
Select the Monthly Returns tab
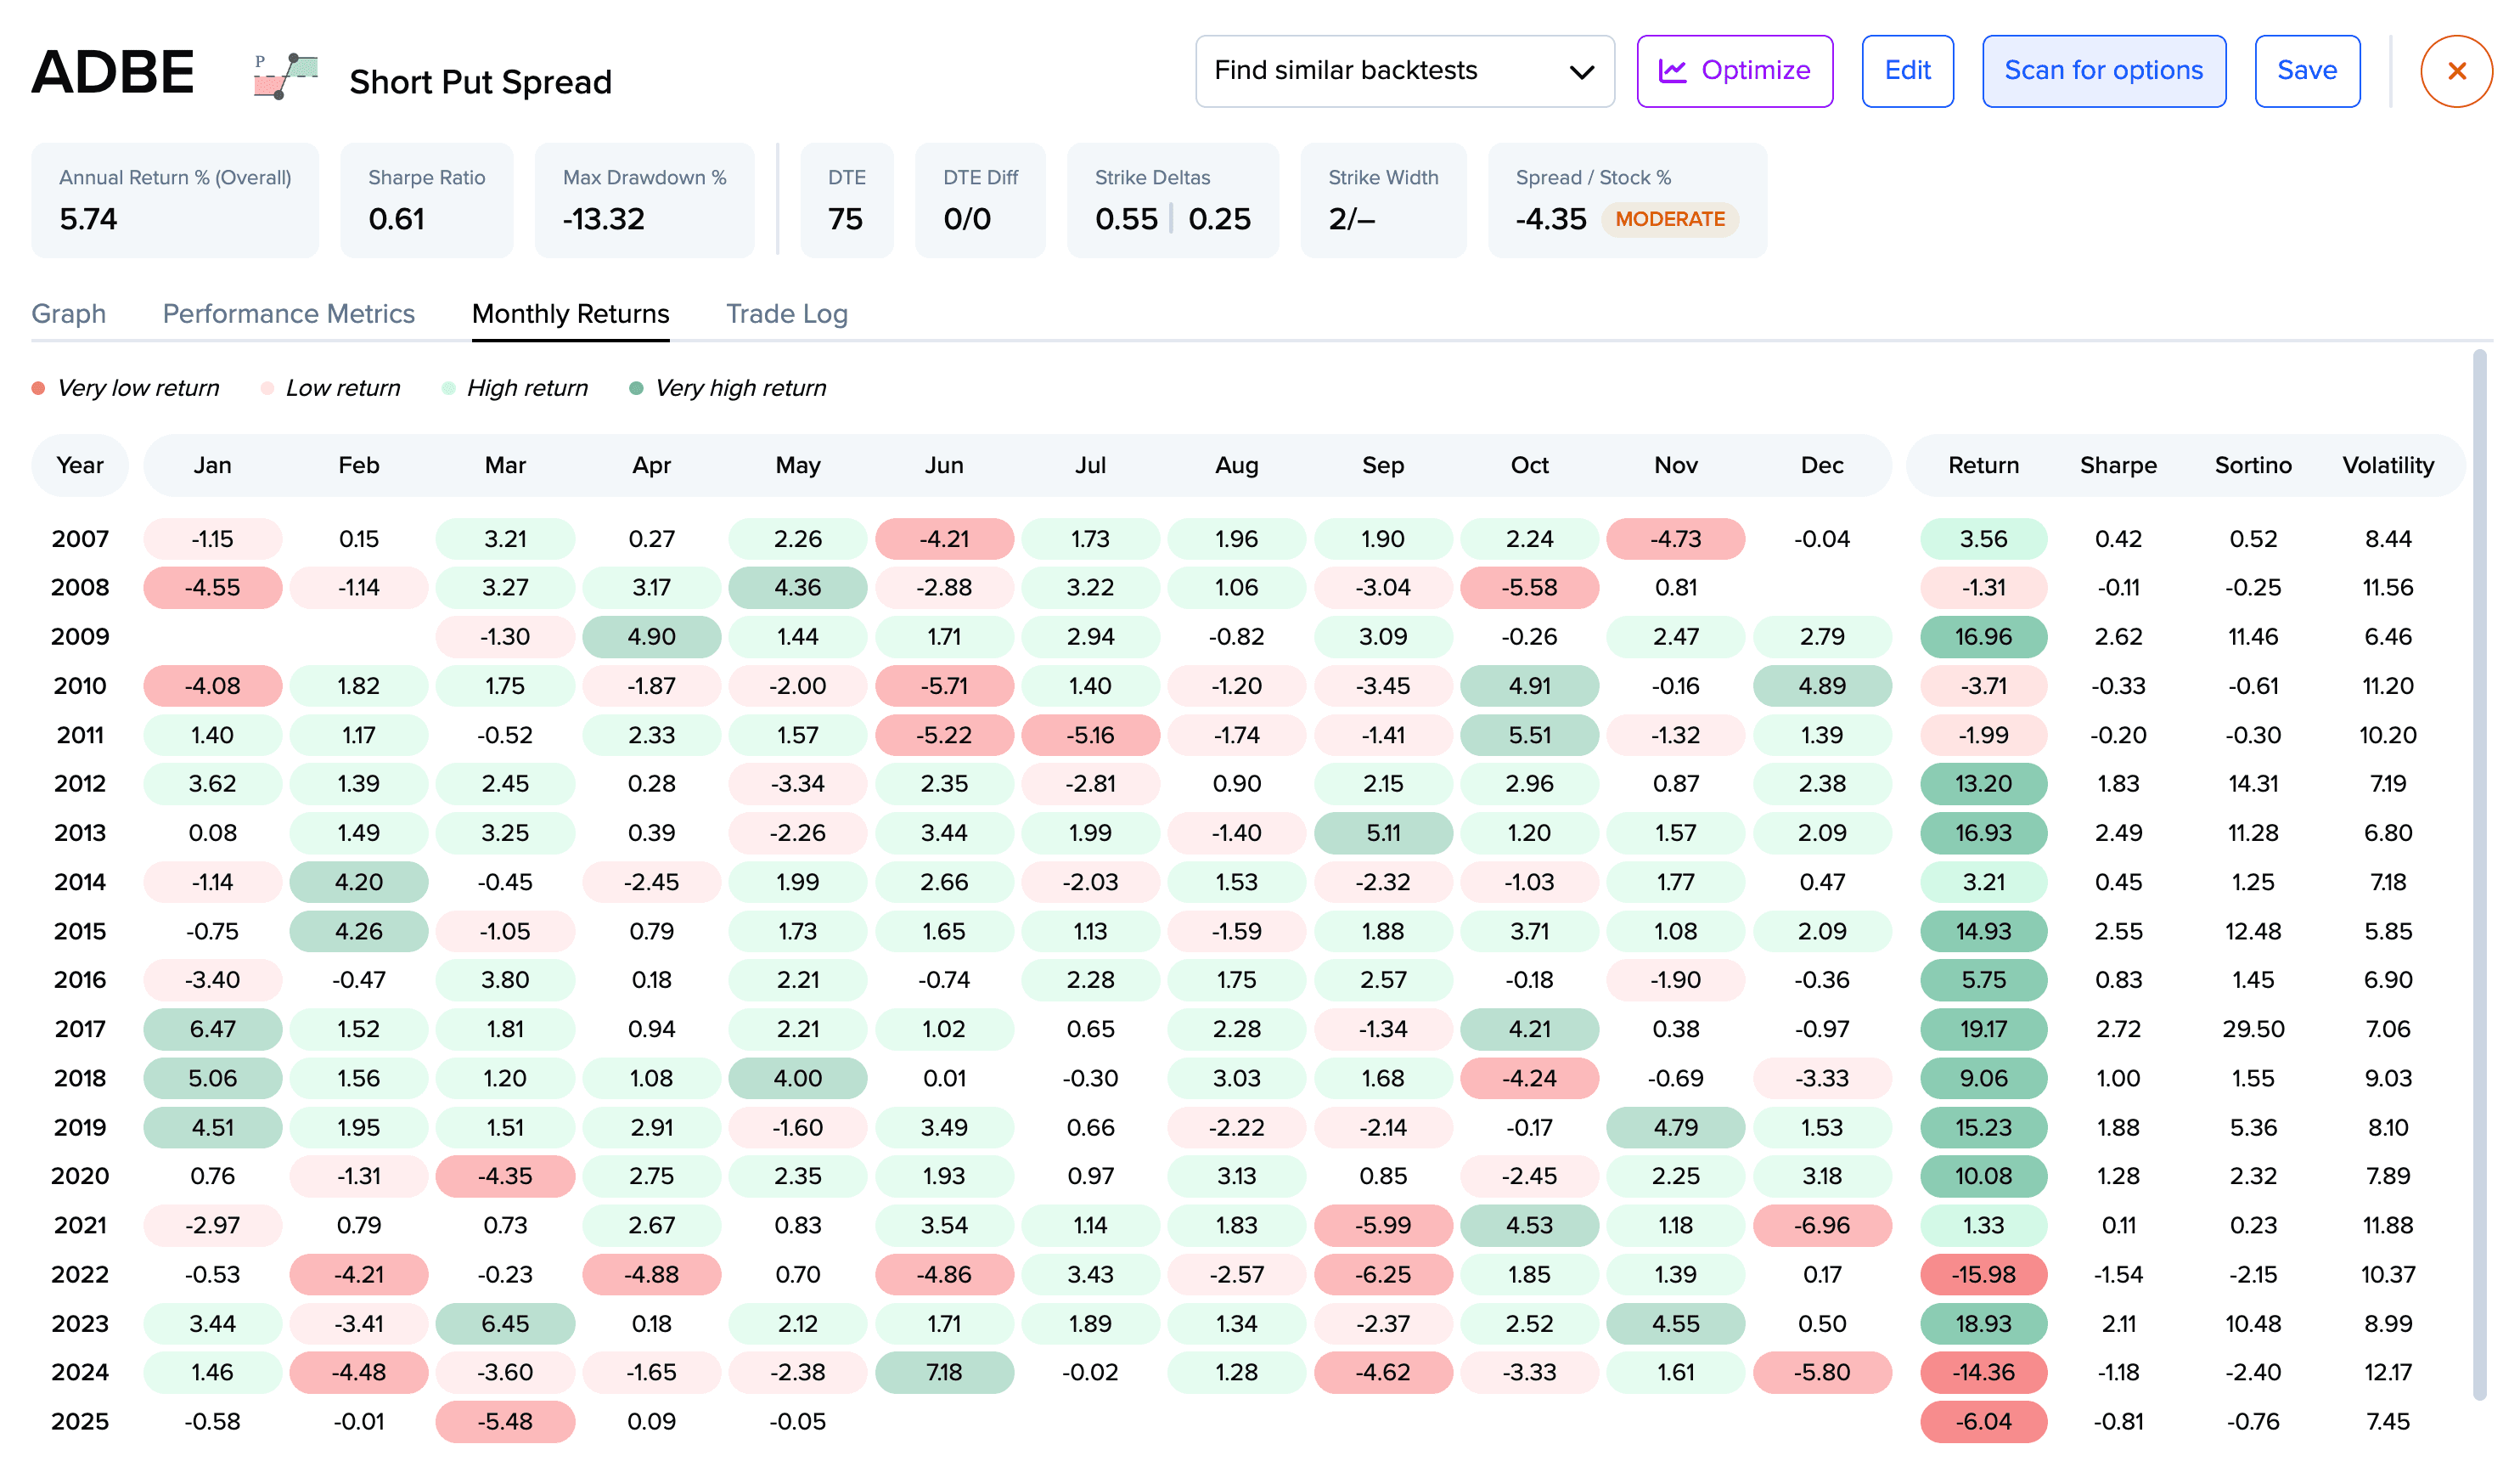tap(571, 314)
